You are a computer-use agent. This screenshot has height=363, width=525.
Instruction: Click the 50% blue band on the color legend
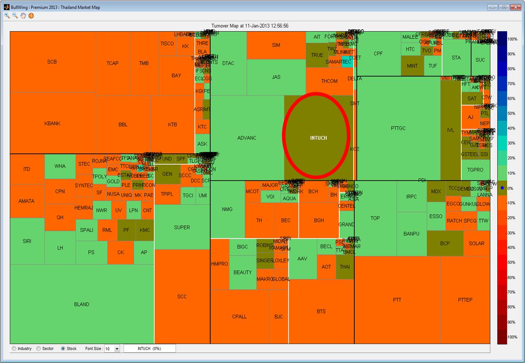click(x=502, y=113)
